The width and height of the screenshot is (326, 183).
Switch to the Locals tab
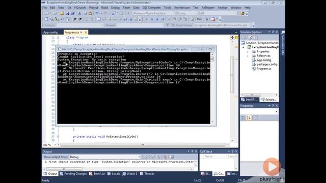point(114,174)
